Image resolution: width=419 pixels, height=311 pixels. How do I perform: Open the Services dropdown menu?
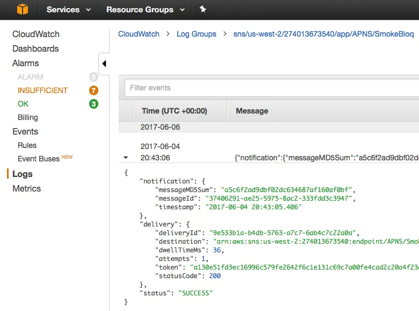[x=68, y=10]
